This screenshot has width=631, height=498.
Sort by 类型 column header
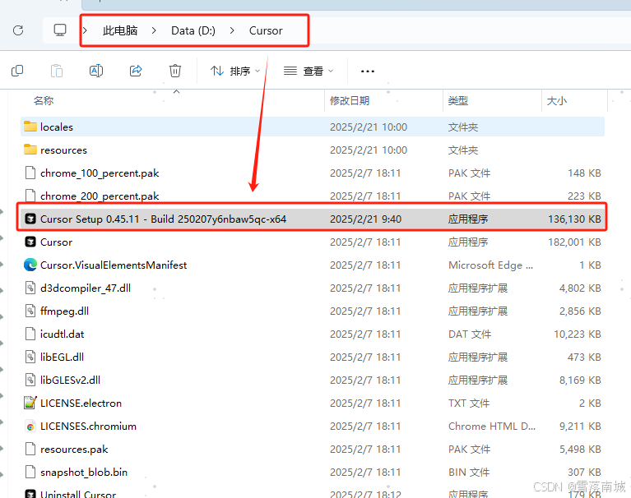point(458,100)
